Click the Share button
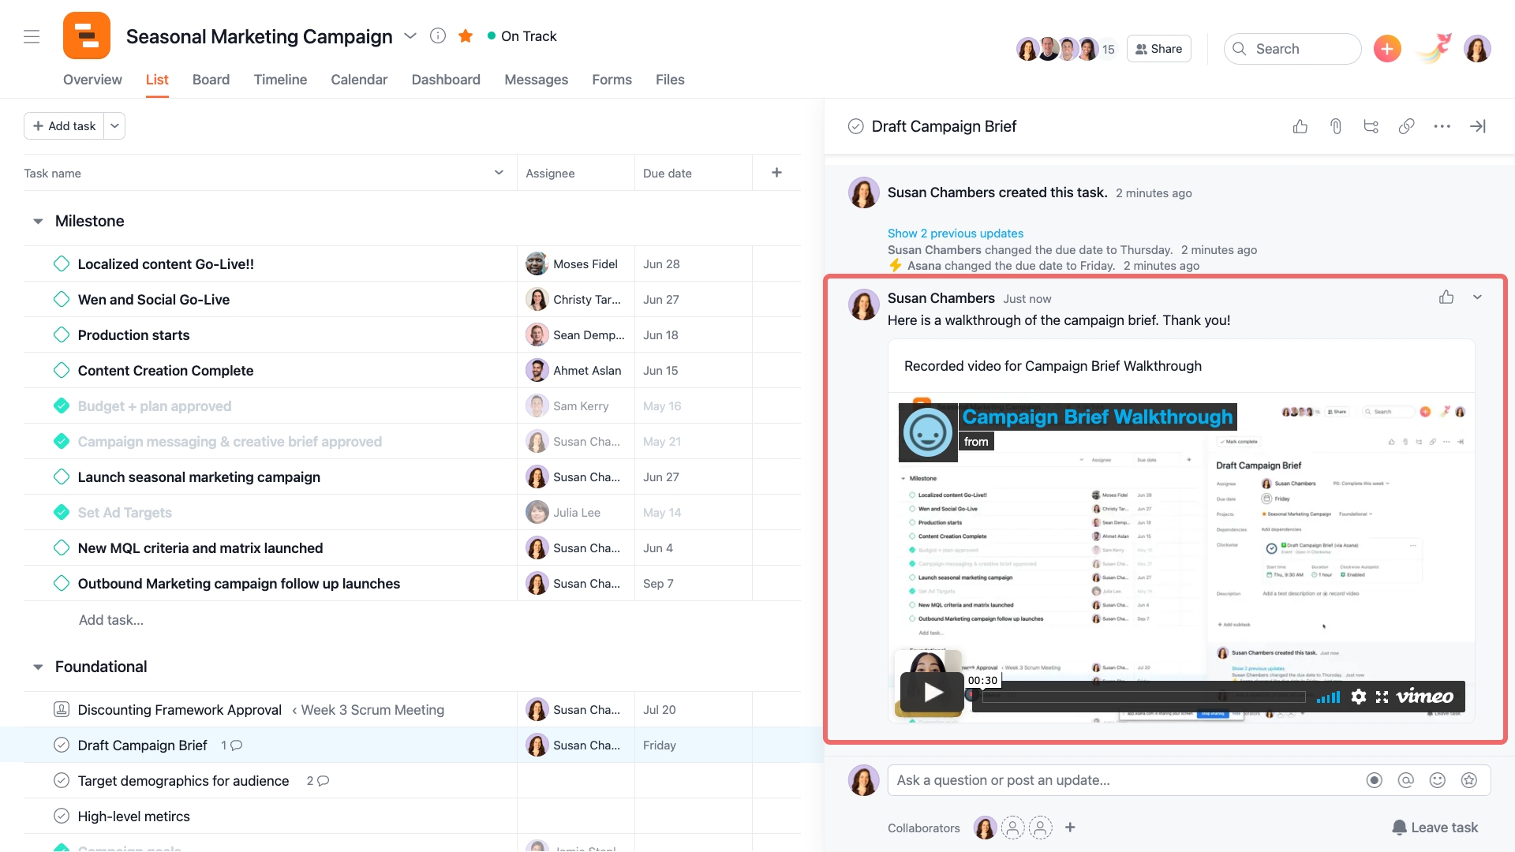The image size is (1515, 852). [1158, 49]
